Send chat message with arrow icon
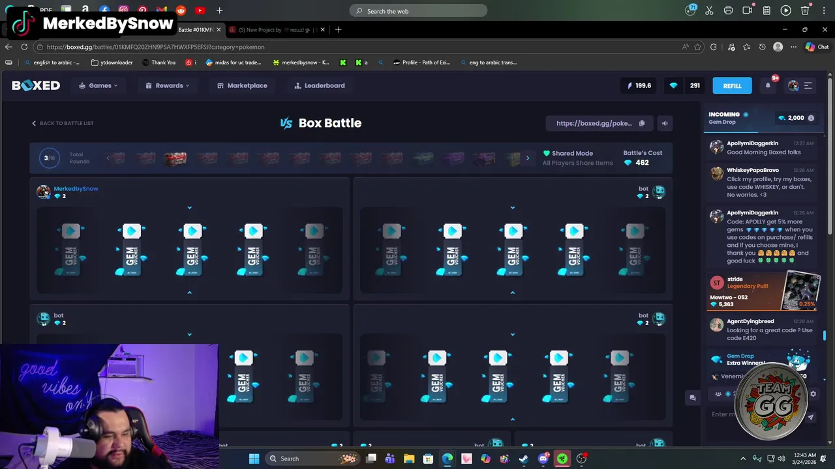Screen dimensions: 835x469 811,418
